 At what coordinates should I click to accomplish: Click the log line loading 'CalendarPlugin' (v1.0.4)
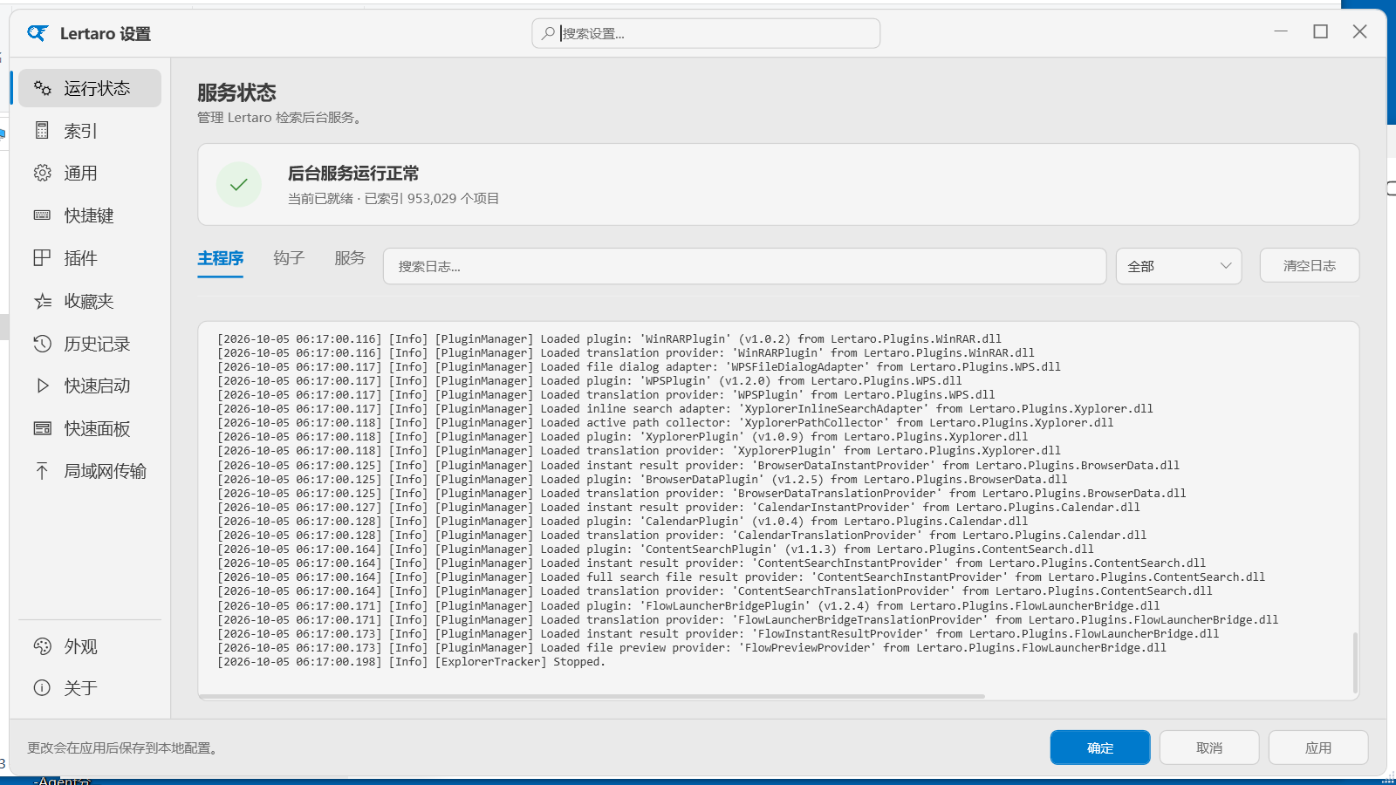tap(622, 522)
